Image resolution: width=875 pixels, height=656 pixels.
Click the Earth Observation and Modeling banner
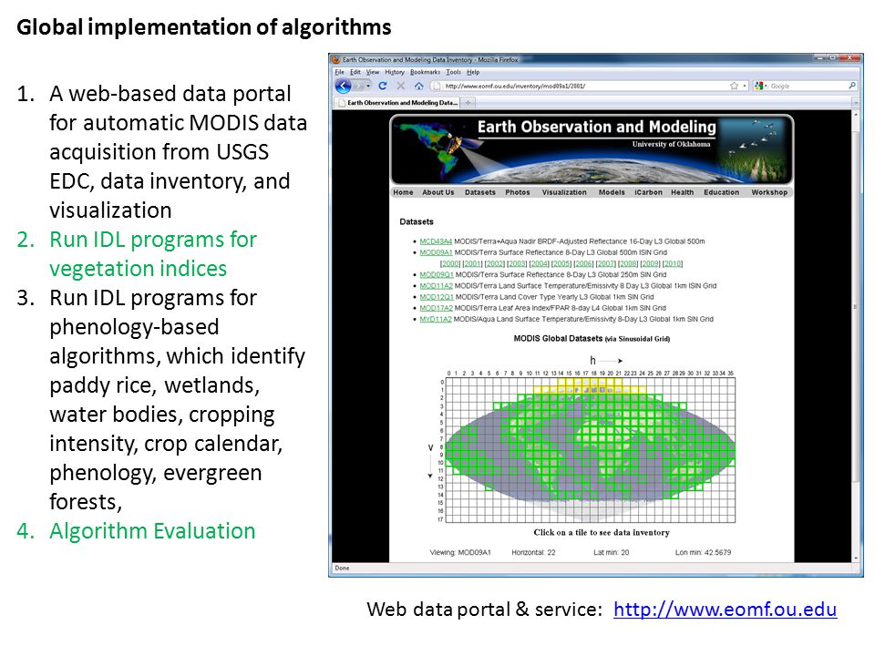click(x=592, y=149)
